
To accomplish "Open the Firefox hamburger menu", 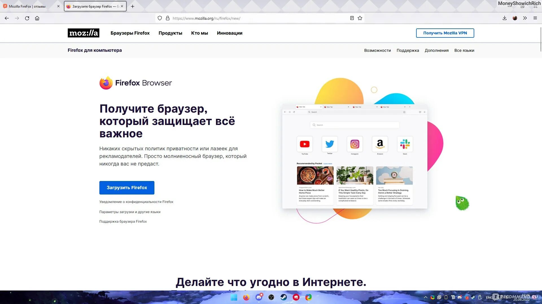I will point(535,18).
